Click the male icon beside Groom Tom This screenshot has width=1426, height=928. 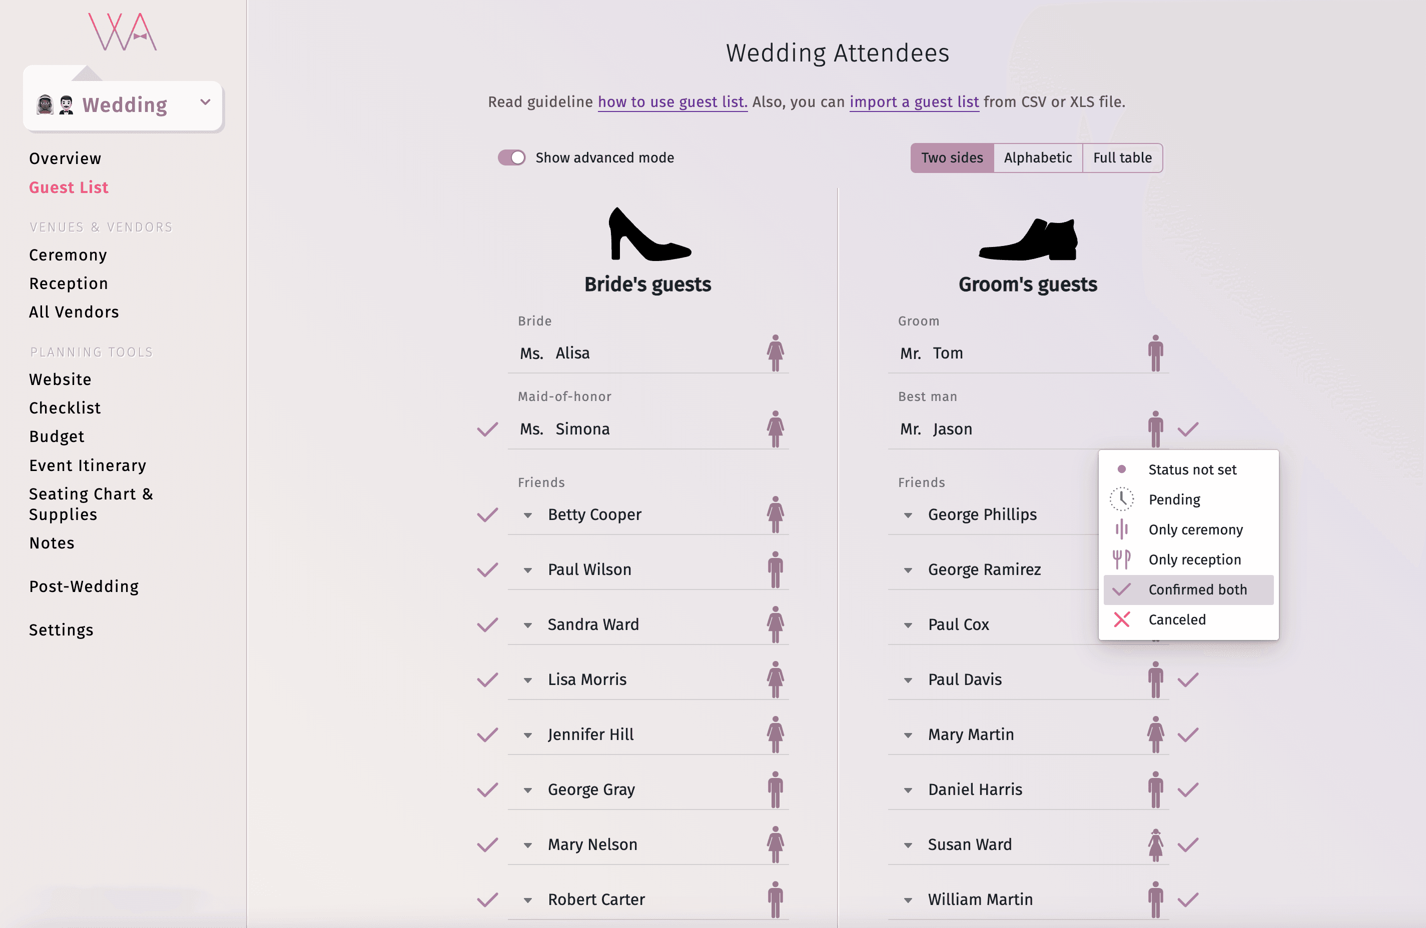coord(1155,352)
